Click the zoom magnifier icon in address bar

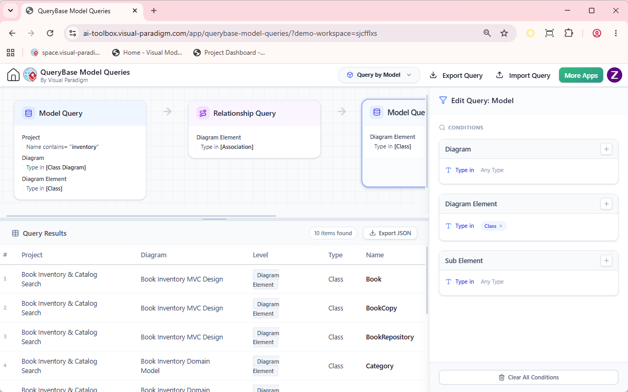coord(487,33)
